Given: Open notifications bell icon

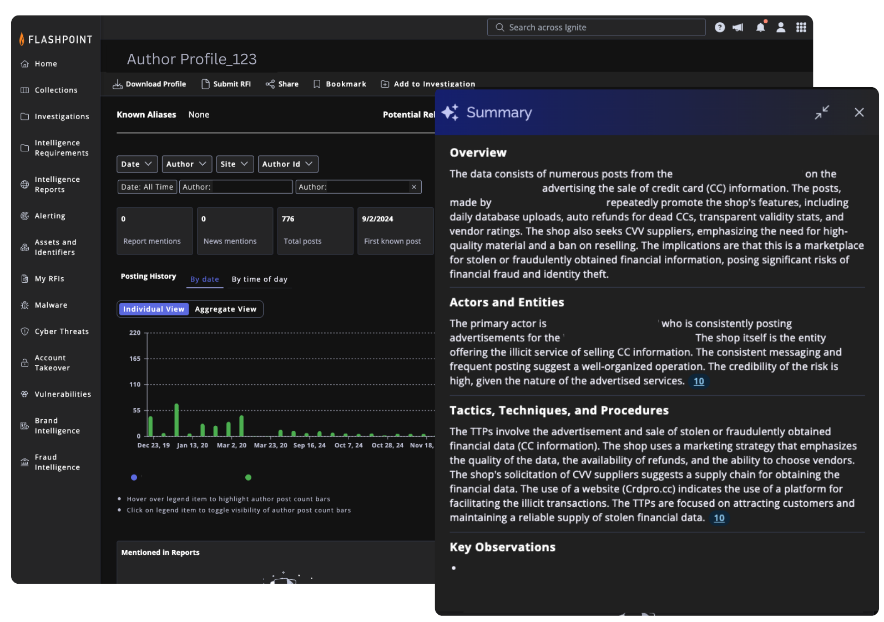Looking at the screenshot, I should click(760, 27).
